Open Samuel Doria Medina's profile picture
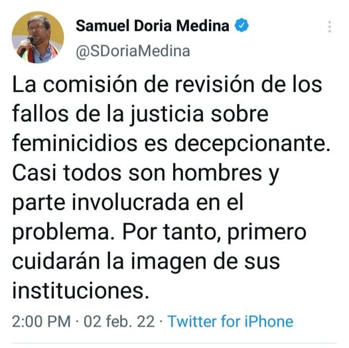 pyautogui.click(x=38, y=37)
